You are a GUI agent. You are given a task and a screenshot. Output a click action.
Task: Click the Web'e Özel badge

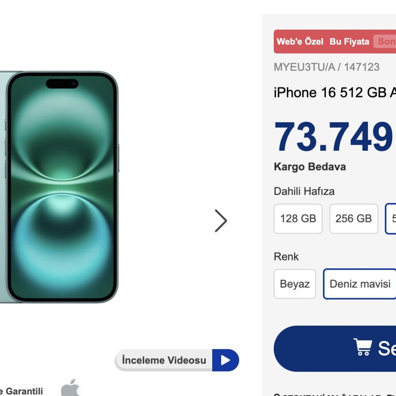coord(300,41)
